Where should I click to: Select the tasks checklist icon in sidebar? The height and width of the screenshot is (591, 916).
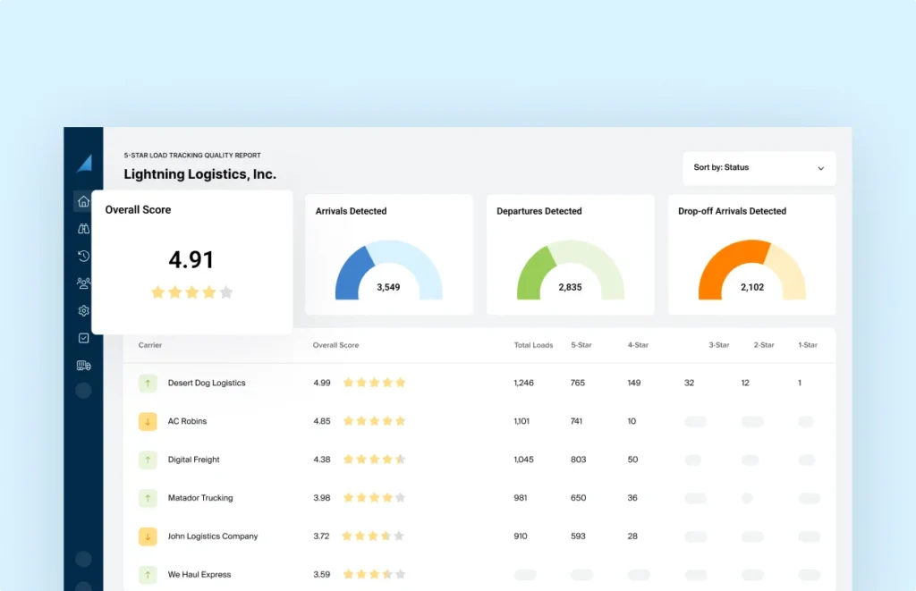tap(83, 338)
